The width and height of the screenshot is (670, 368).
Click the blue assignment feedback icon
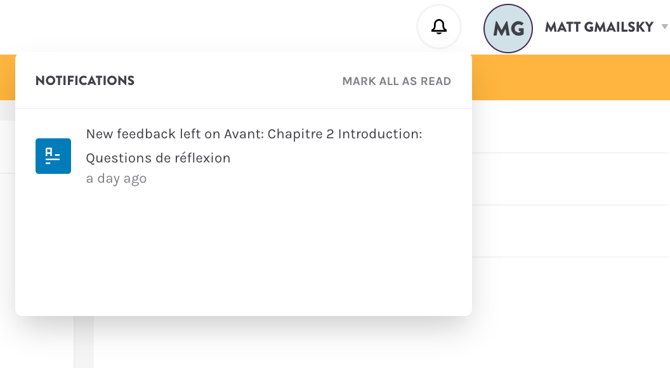click(x=53, y=156)
